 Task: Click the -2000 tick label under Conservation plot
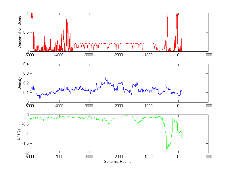(x=119, y=55)
